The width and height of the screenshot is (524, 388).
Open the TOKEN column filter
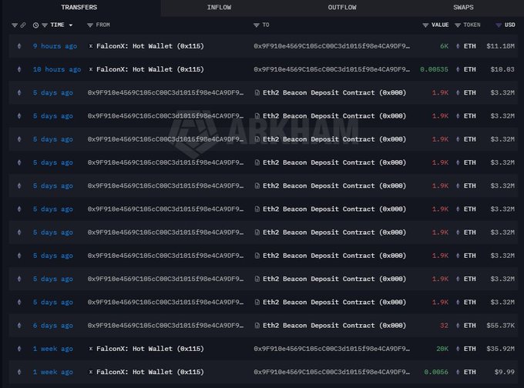[458, 25]
